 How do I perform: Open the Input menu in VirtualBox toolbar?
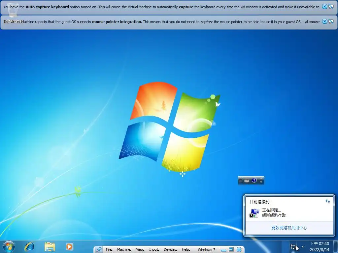[154, 250]
